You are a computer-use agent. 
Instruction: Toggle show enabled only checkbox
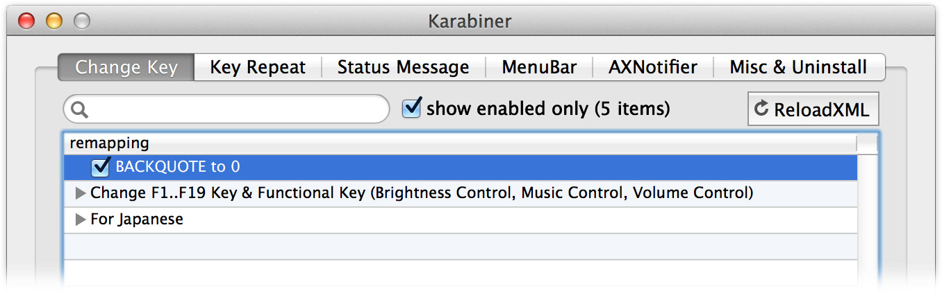pyautogui.click(x=413, y=108)
